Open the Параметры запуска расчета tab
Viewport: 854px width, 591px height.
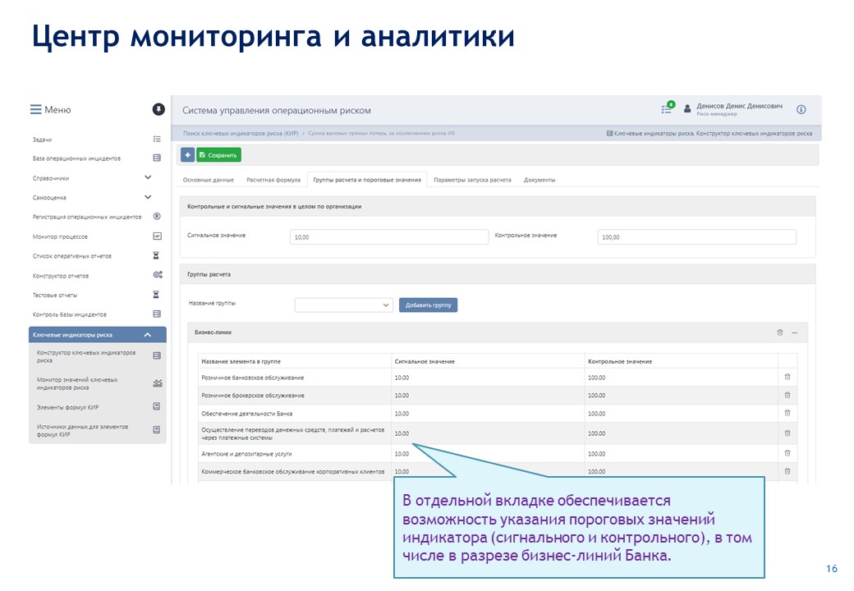472,180
